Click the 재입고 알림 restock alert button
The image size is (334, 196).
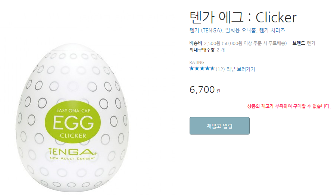[x=219, y=126]
